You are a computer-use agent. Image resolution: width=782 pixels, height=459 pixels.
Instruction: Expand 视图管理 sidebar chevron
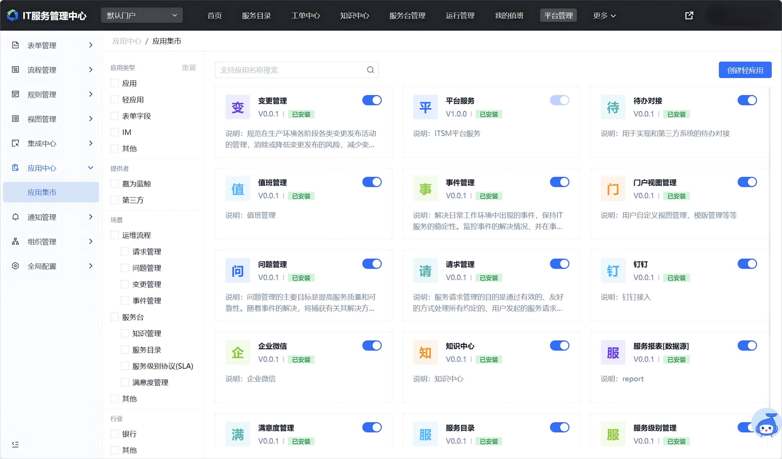point(91,118)
